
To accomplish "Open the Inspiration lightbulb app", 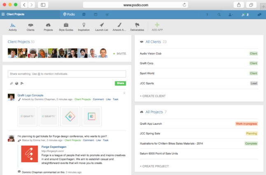I will pyautogui.click(x=84, y=26).
